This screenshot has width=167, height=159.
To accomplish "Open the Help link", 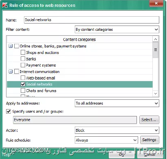I will [x=6, y=155].
